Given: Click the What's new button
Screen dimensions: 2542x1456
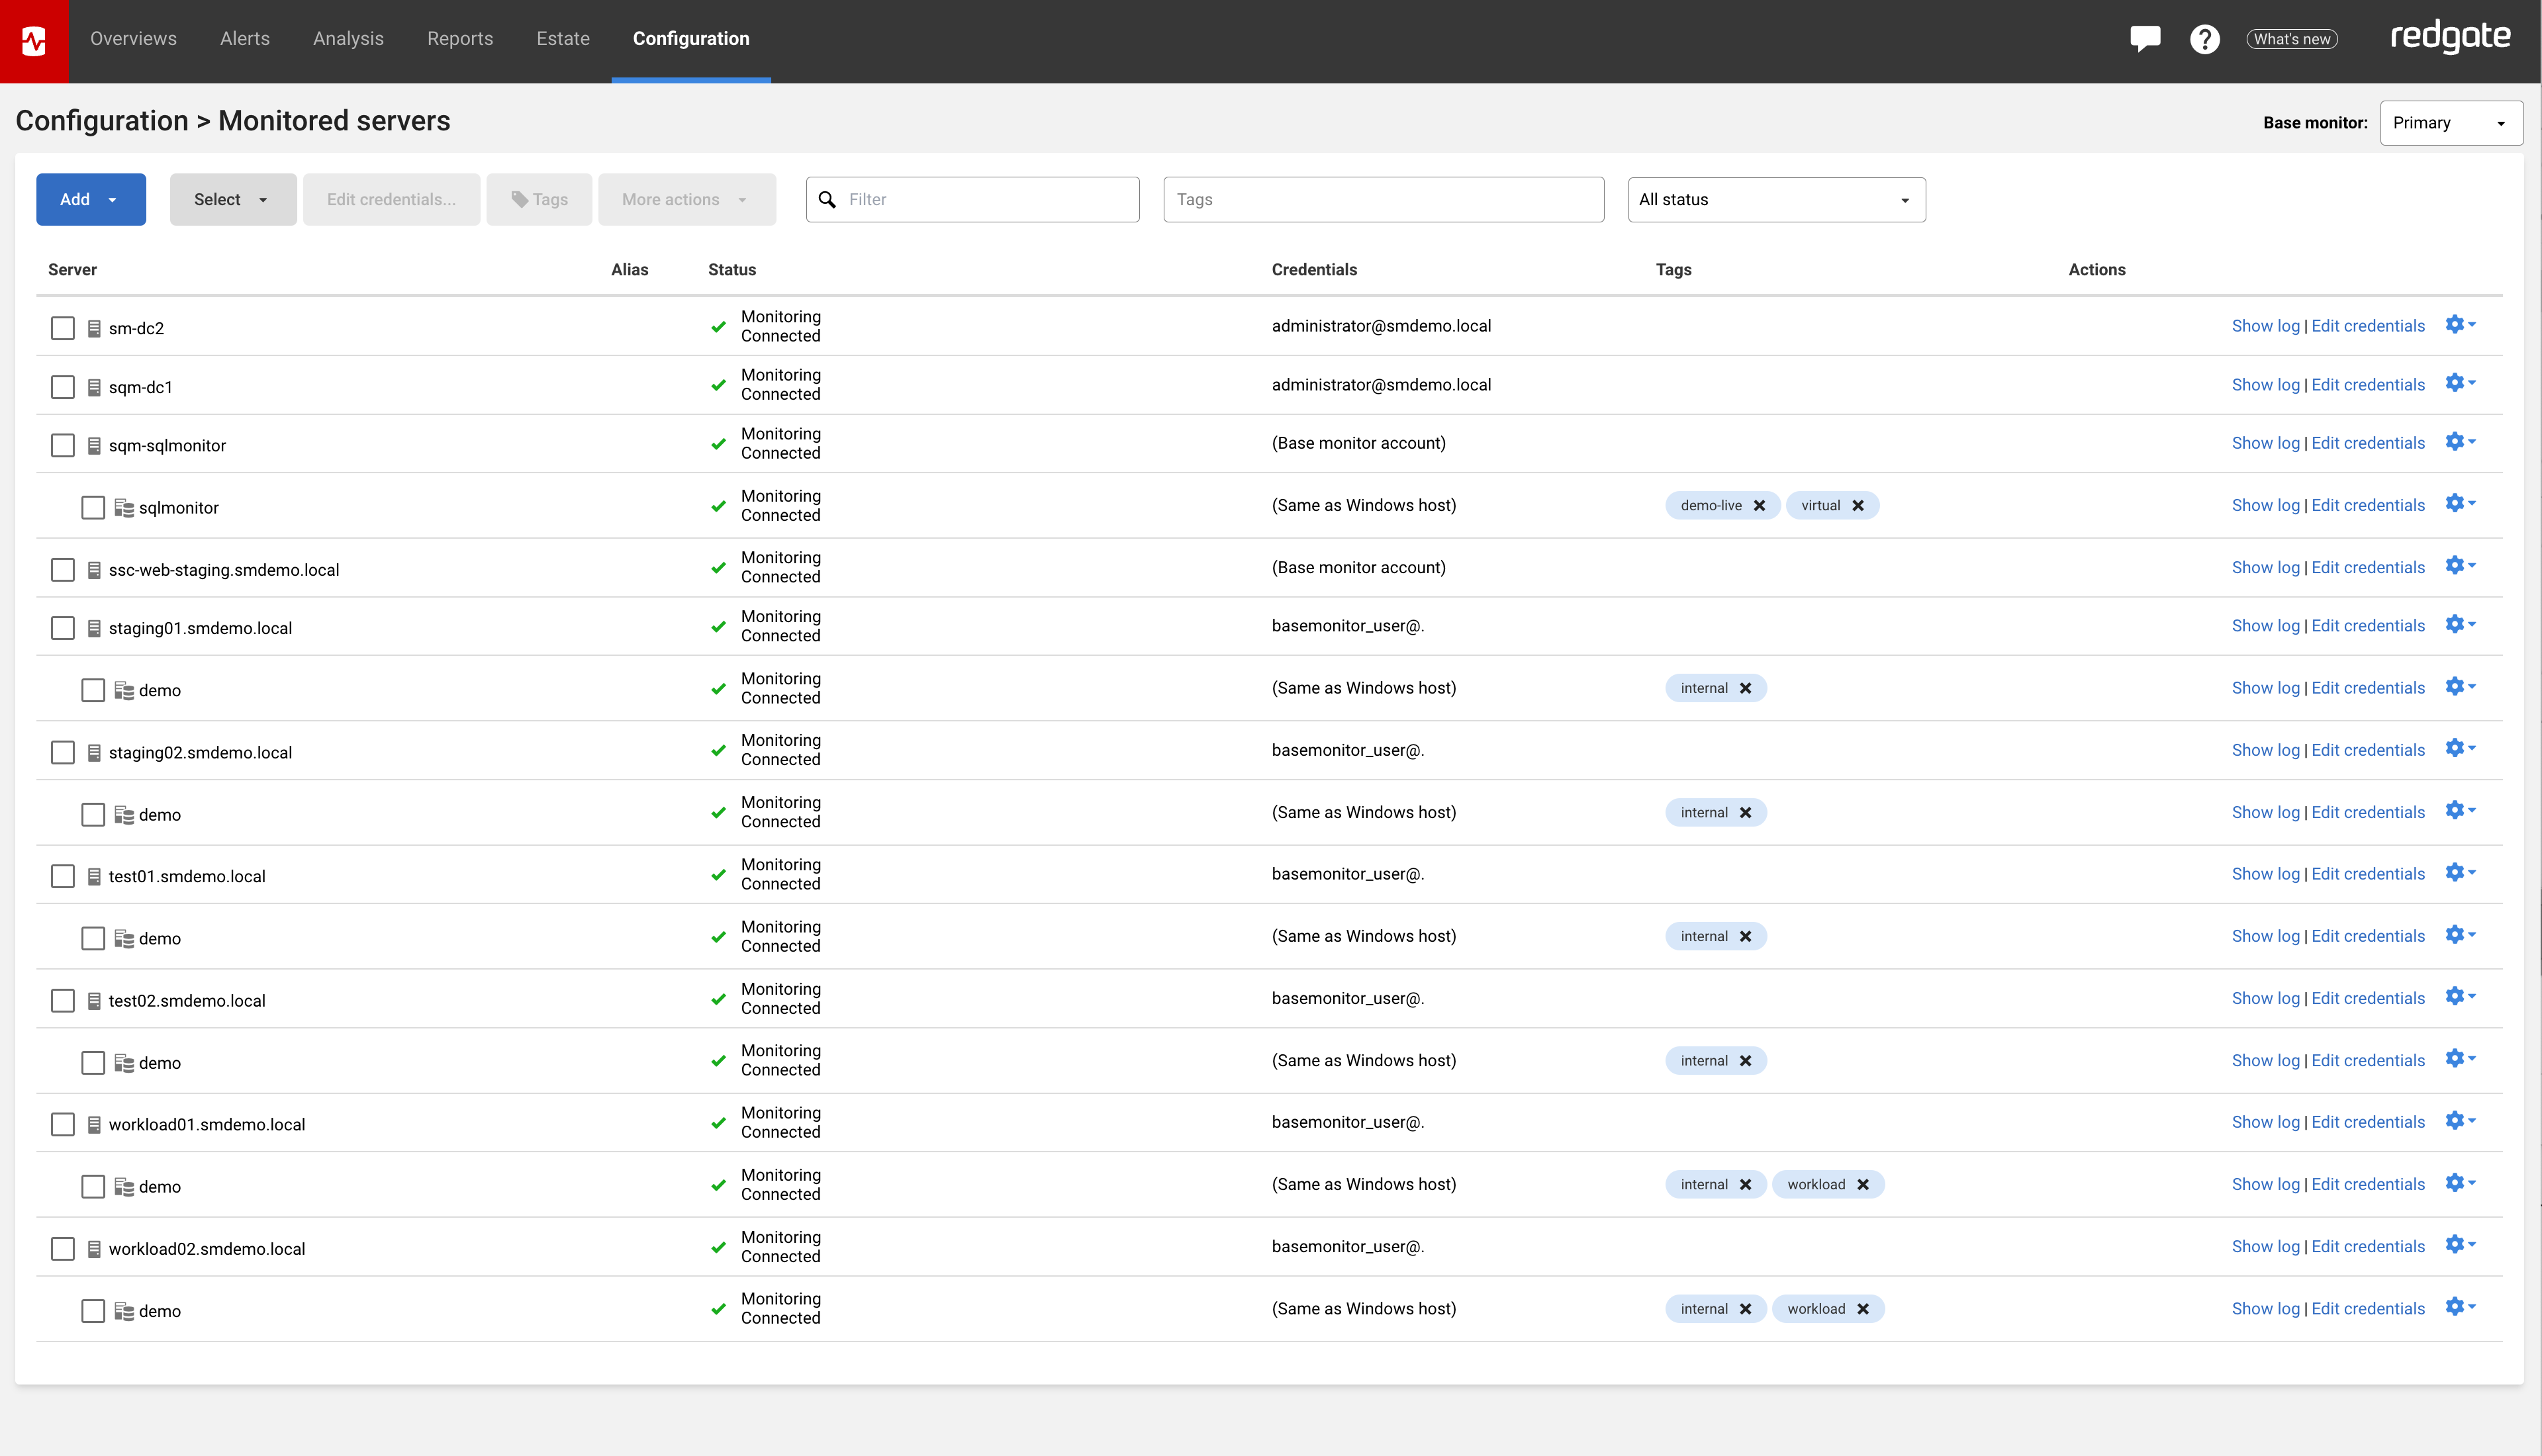Looking at the screenshot, I should click(x=2291, y=39).
